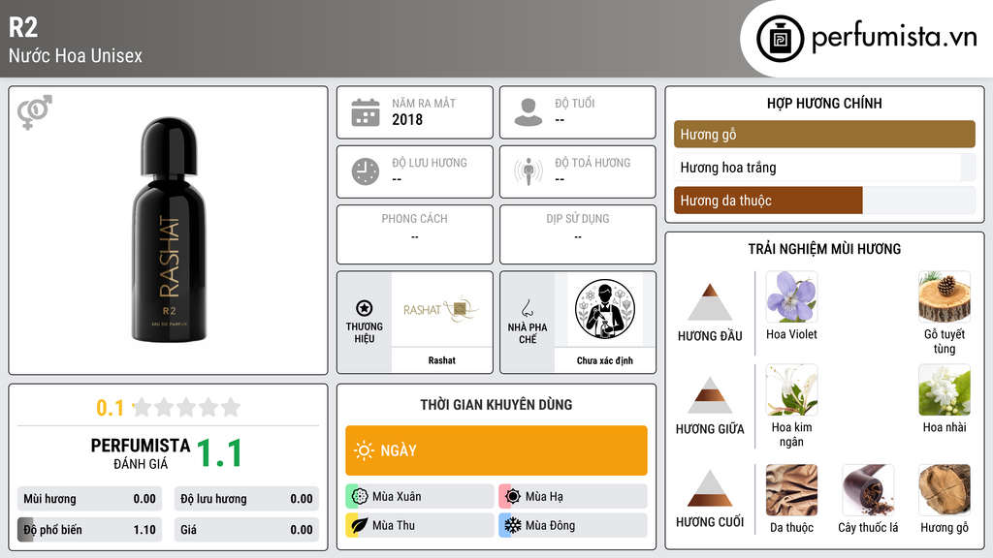Click the Mùa Hạ season chip
The width and height of the screenshot is (993, 558).
(x=572, y=496)
